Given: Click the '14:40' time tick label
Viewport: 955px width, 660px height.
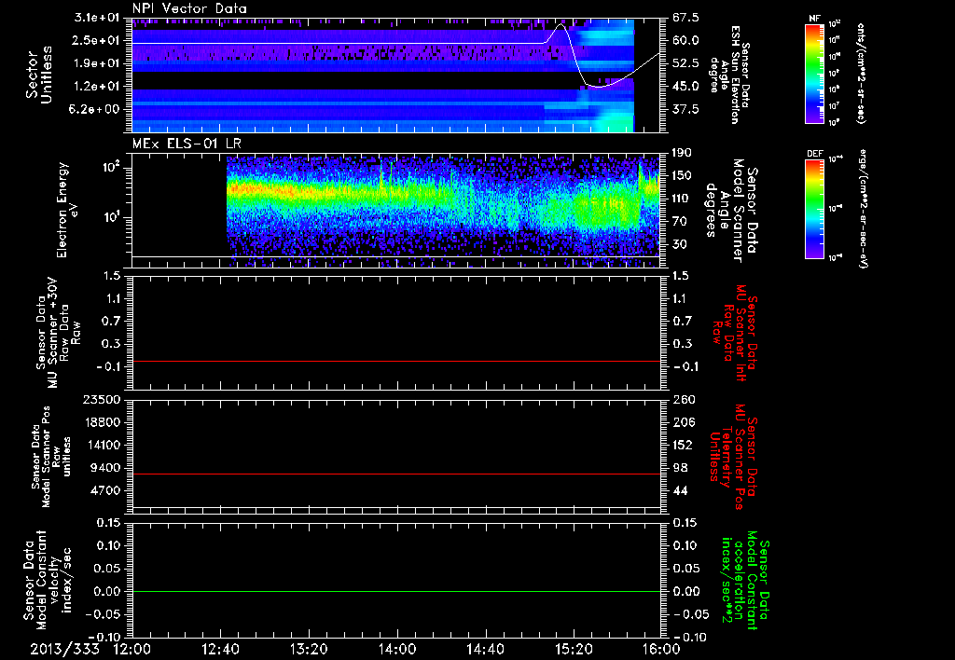Looking at the screenshot, I should 485,649.
